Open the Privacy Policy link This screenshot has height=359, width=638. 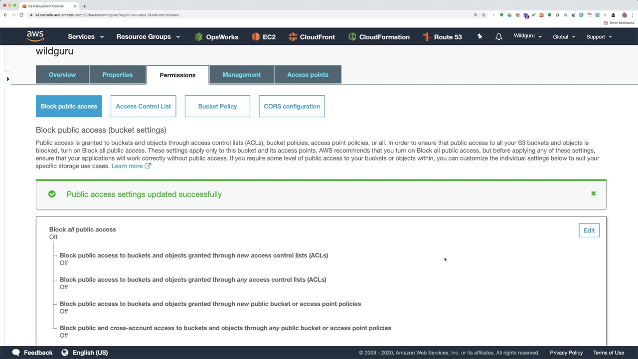point(566,353)
